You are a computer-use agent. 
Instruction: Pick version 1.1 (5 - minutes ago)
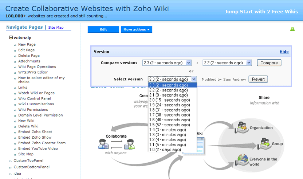click(172, 145)
